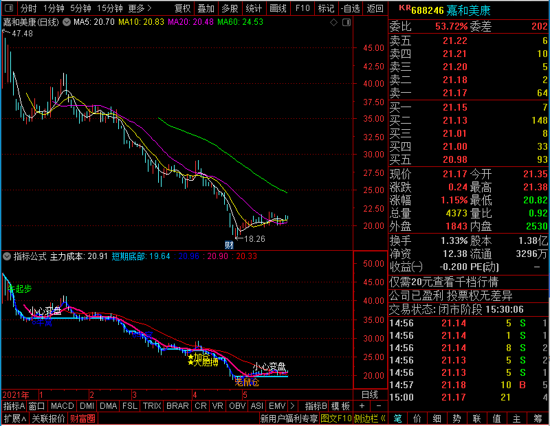Switch indicator to VR

(x=217, y=406)
